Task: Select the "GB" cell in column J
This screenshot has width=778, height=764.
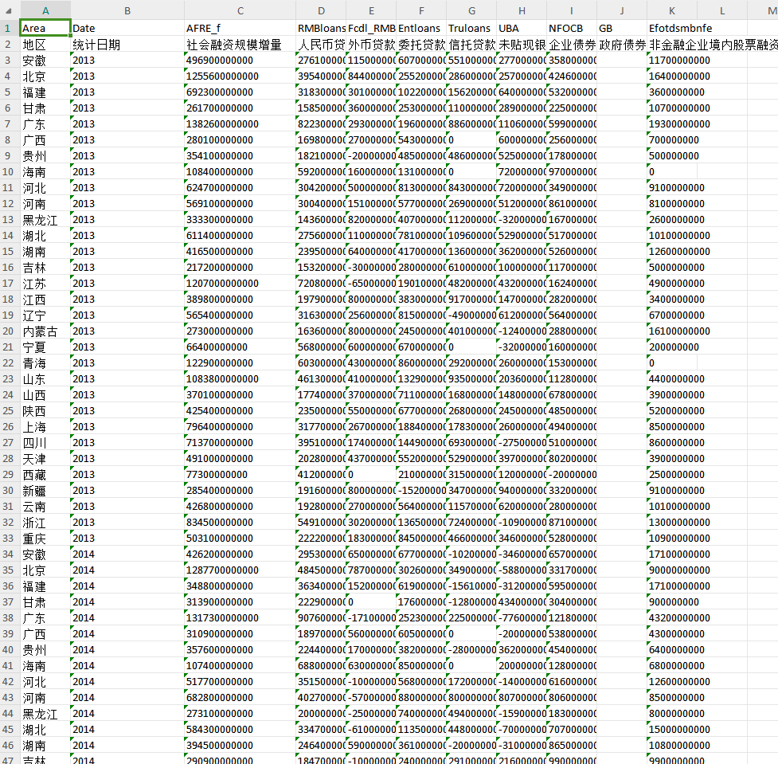Action: pyautogui.click(x=621, y=29)
